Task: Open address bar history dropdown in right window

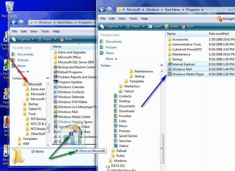Action: [x=229, y=10]
